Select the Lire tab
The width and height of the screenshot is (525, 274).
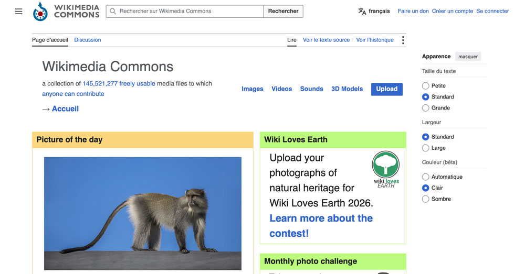point(291,40)
